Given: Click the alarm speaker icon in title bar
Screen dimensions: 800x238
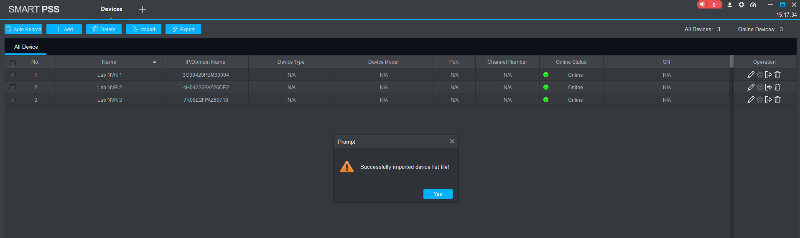Looking at the screenshot, I should pyautogui.click(x=703, y=5).
